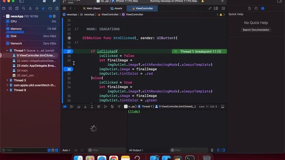Open the All Output console dropdown

[136, 150]
